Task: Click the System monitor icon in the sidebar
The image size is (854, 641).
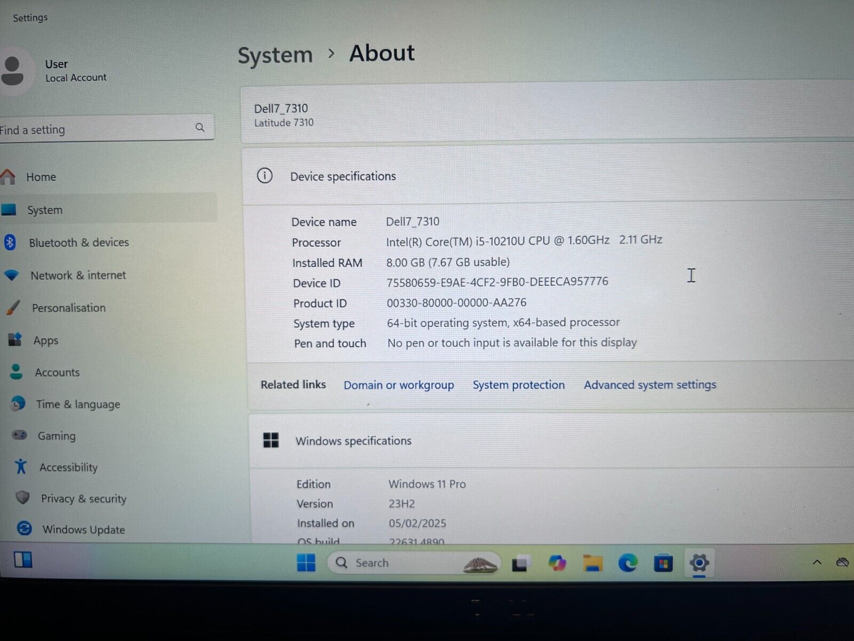Action: [9, 209]
